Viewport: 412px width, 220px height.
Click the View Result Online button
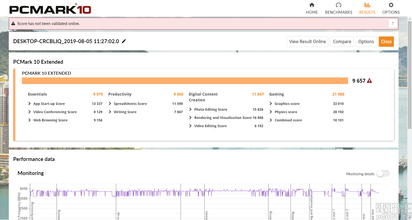tap(307, 41)
